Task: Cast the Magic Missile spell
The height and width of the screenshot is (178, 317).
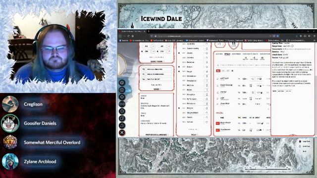Action: [x=218, y=123]
